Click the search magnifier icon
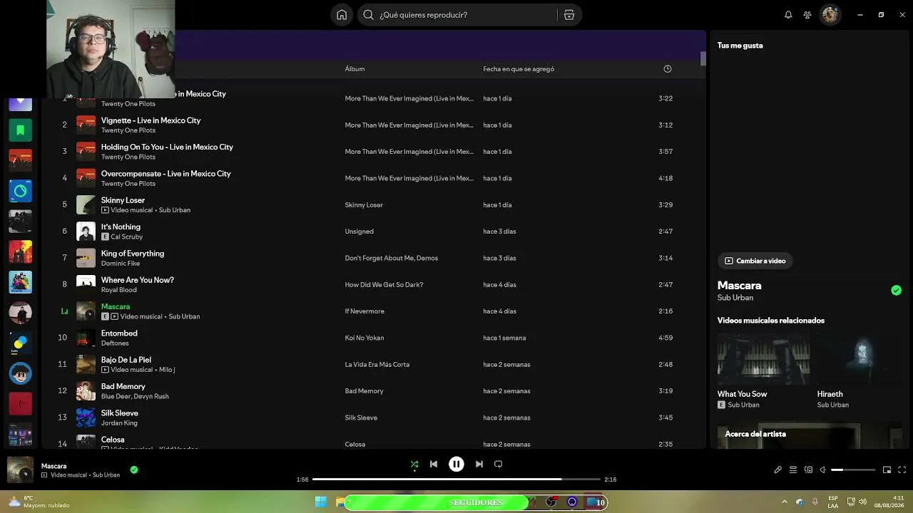 (x=368, y=15)
